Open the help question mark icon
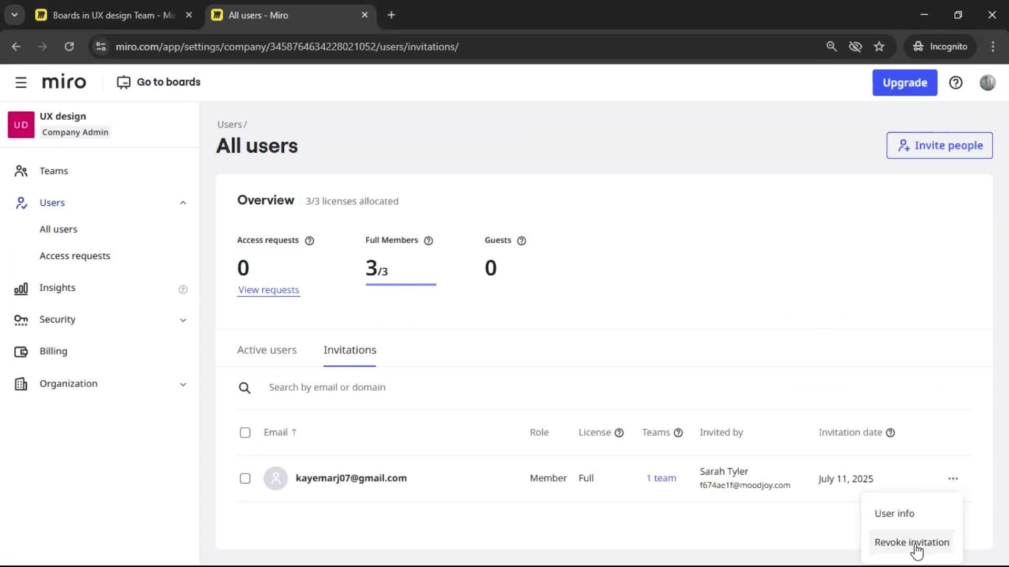Image resolution: width=1009 pixels, height=567 pixels. tap(955, 82)
